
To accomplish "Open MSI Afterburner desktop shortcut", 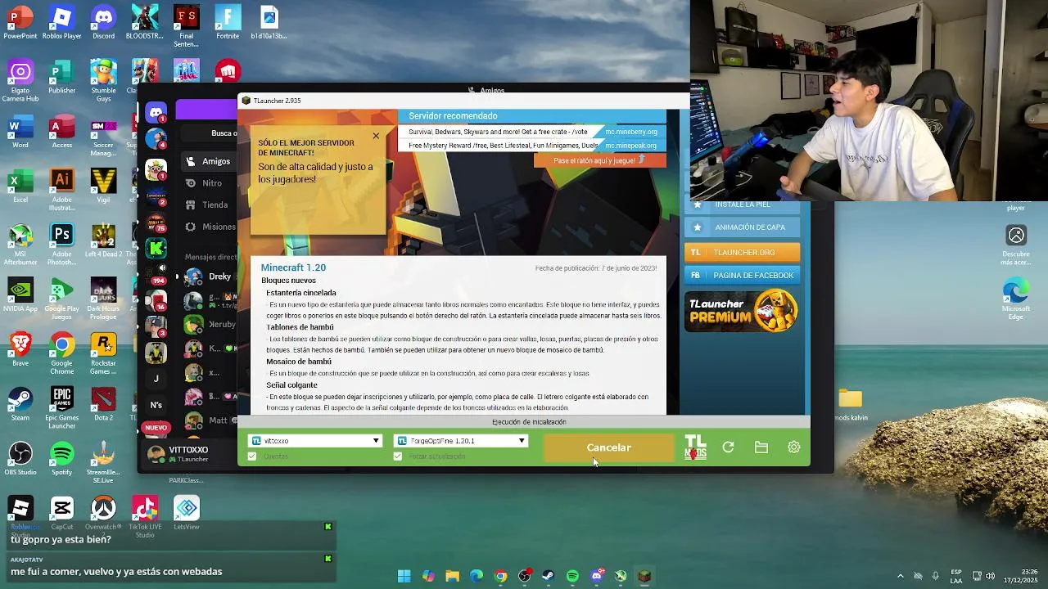I will [20, 245].
